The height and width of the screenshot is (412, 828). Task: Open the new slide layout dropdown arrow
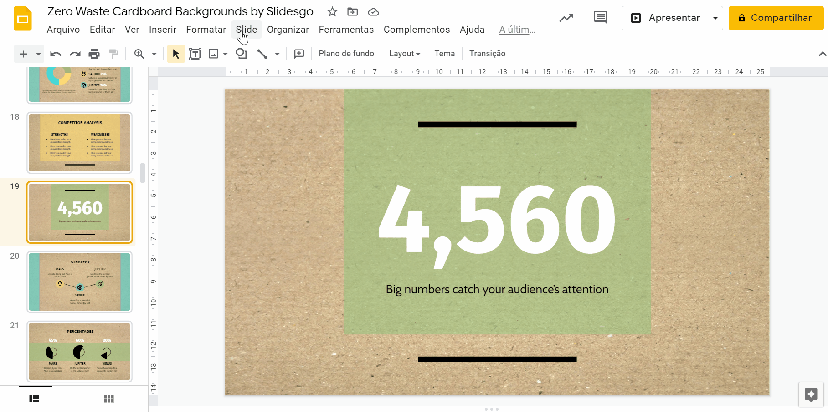38,54
